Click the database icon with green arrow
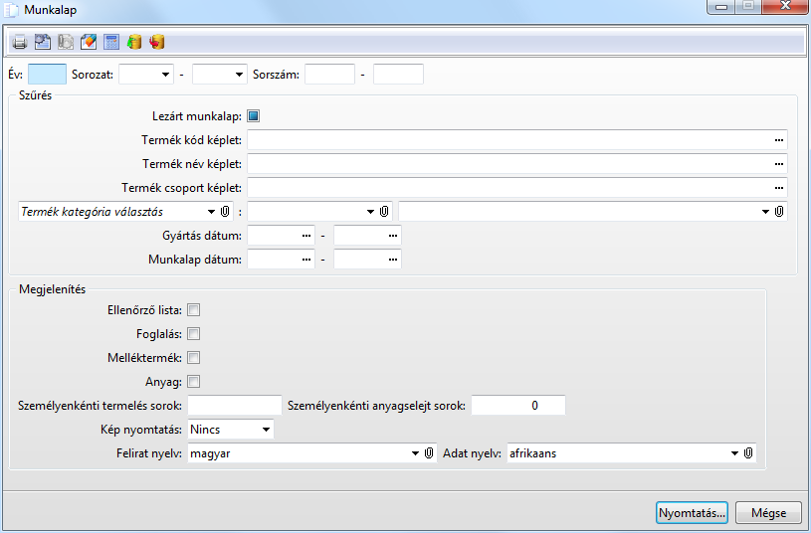The height and width of the screenshot is (533, 811). pos(134,42)
